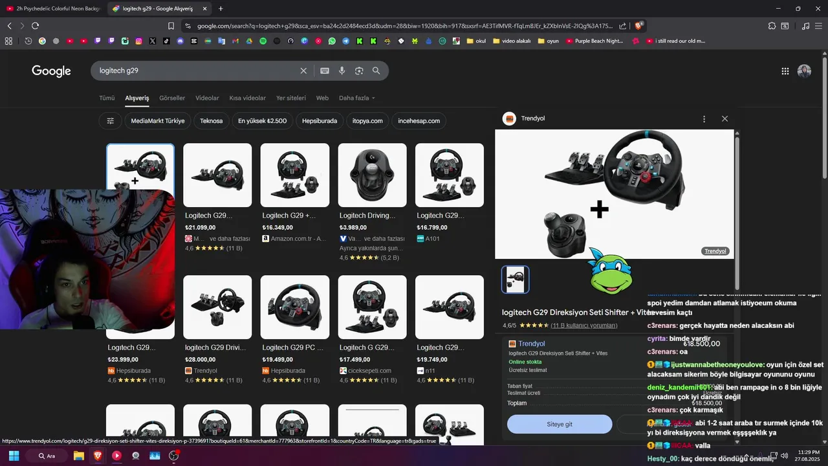Viewport: 828px width, 466px height.
Task: Open browser extensions puzzle icon
Action: tap(772, 26)
